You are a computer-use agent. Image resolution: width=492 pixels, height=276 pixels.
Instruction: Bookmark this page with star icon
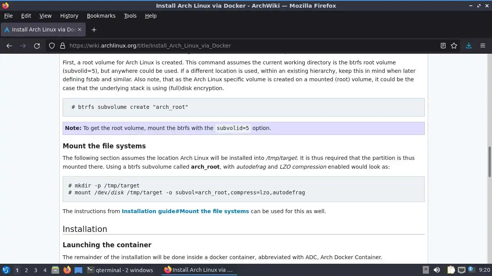[x=454, y=46]
